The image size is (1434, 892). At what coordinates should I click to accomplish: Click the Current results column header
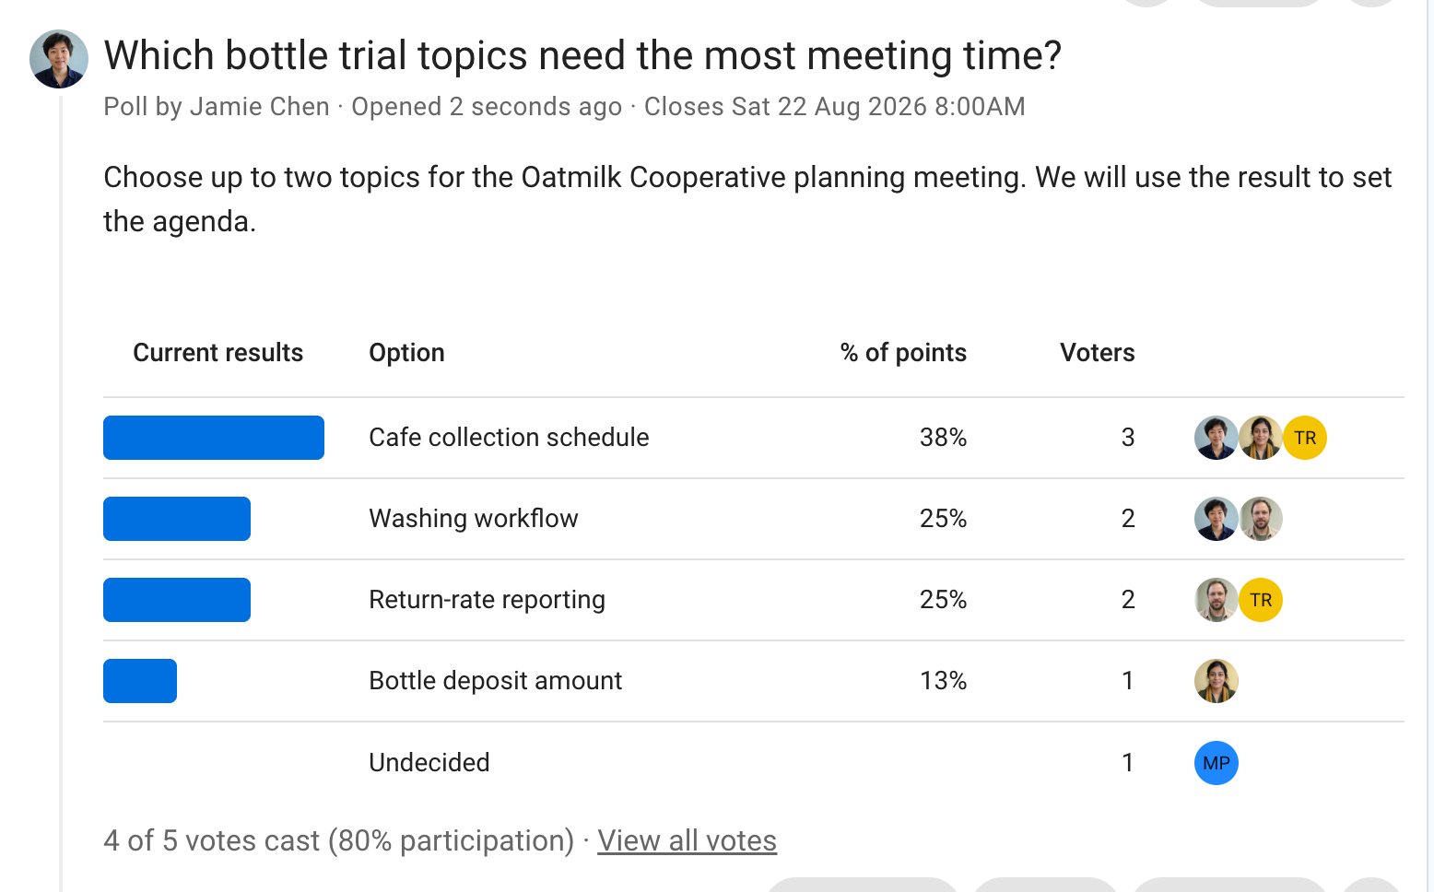click(218, 353)
